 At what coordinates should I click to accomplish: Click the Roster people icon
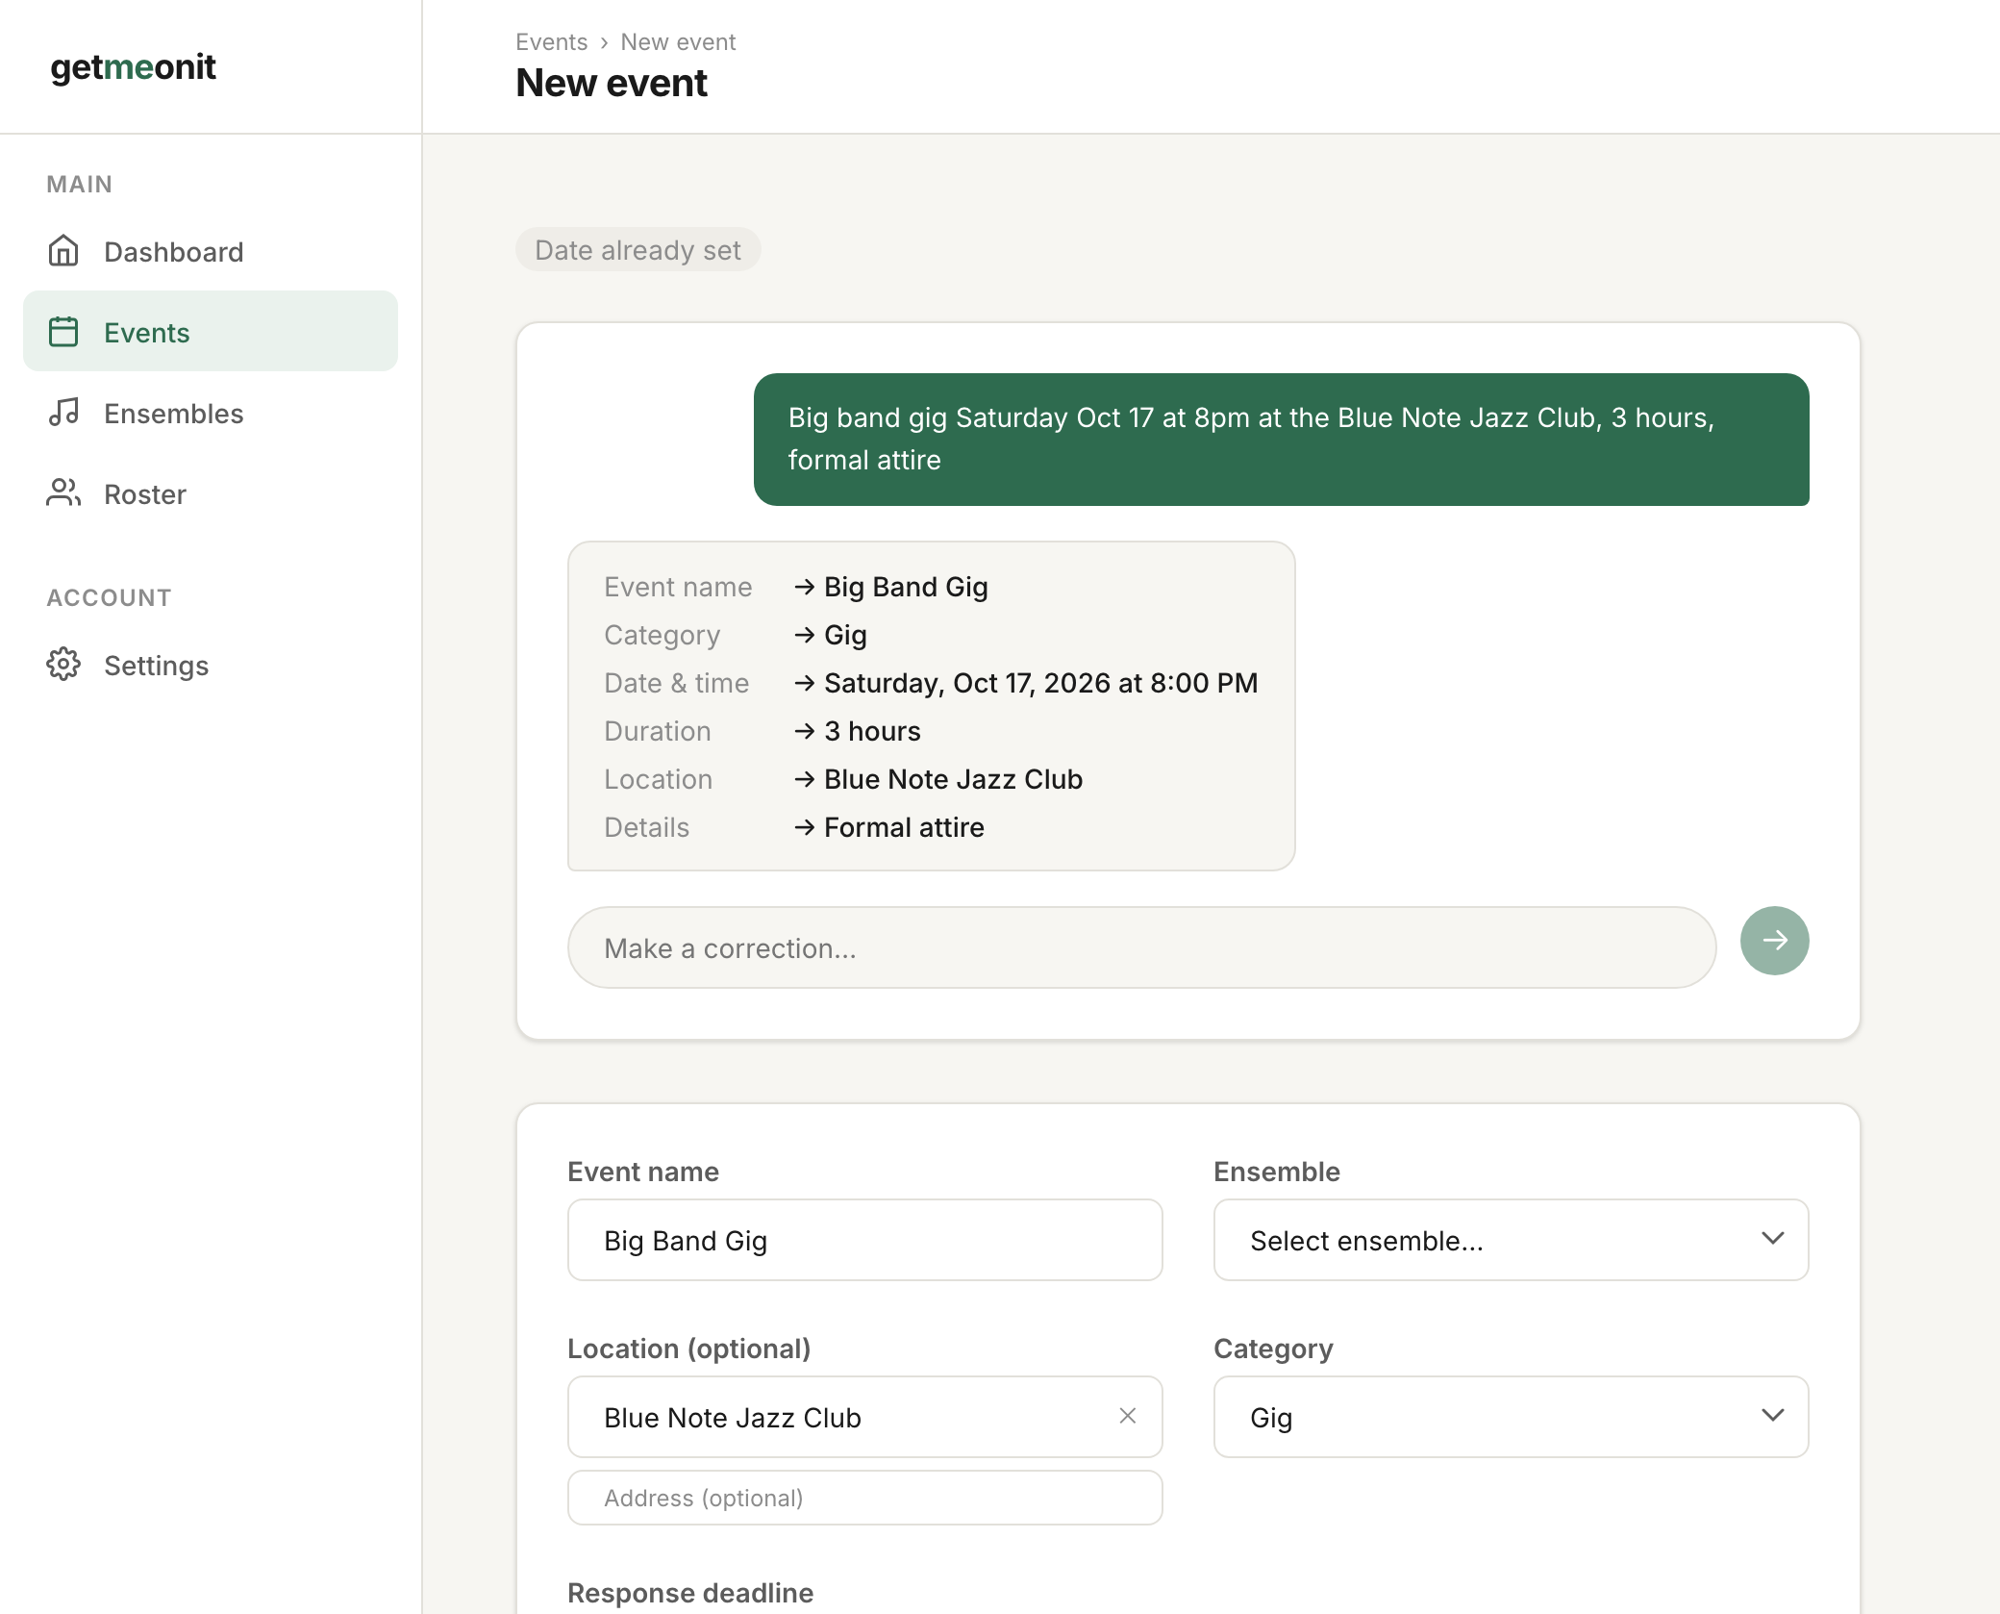[63, 493]
